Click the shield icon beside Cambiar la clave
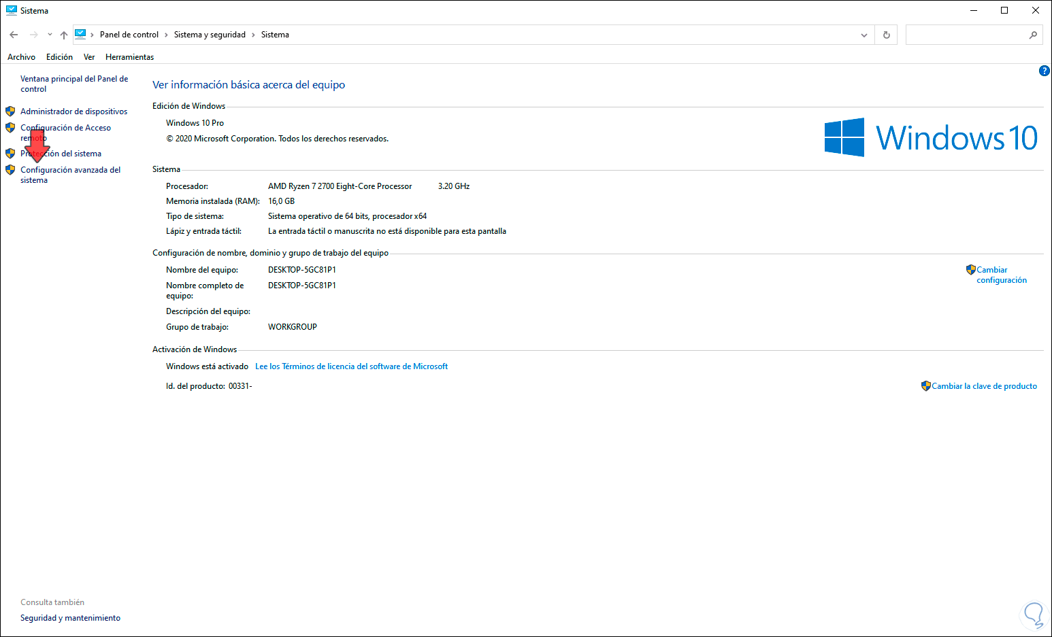 (x=926, y=386)
